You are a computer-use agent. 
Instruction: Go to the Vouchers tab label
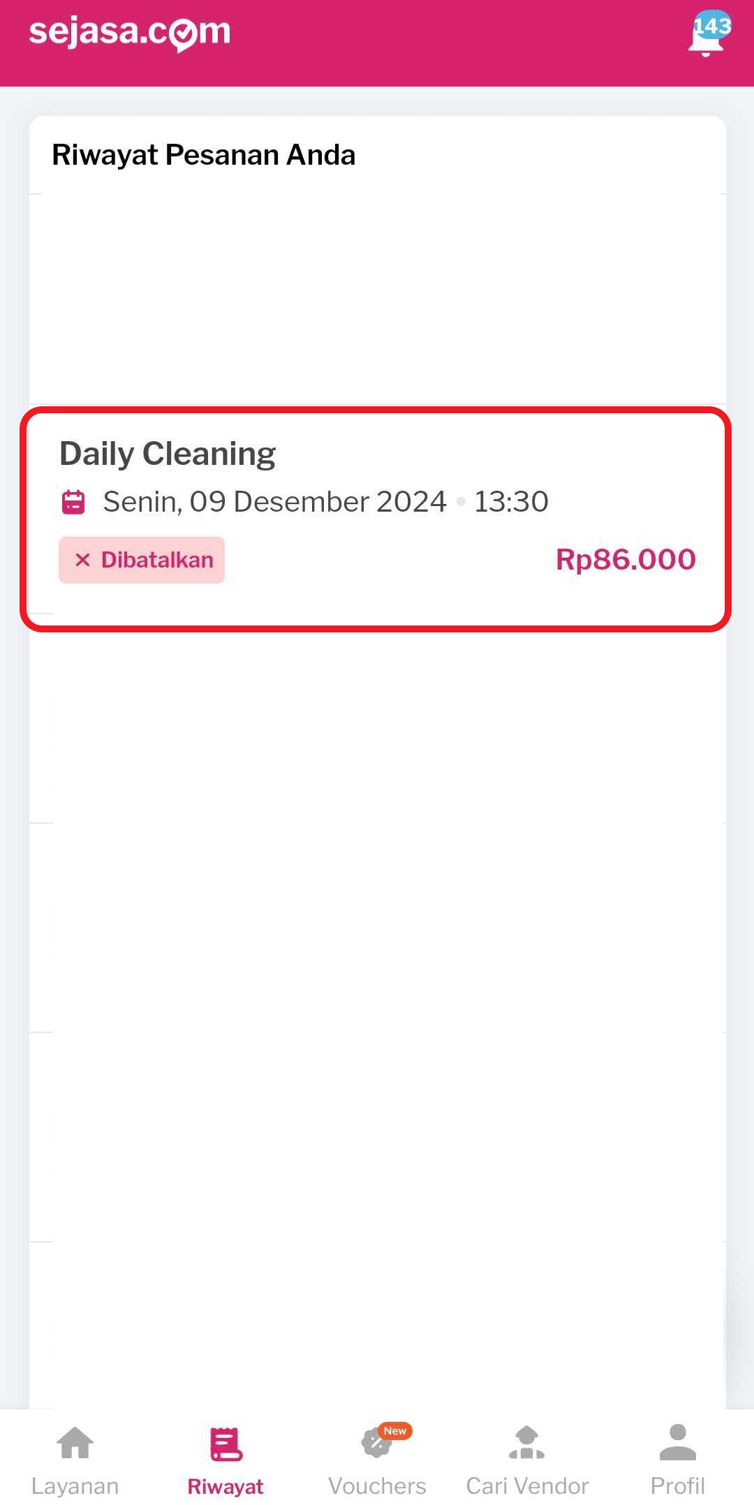point(377,1486)
